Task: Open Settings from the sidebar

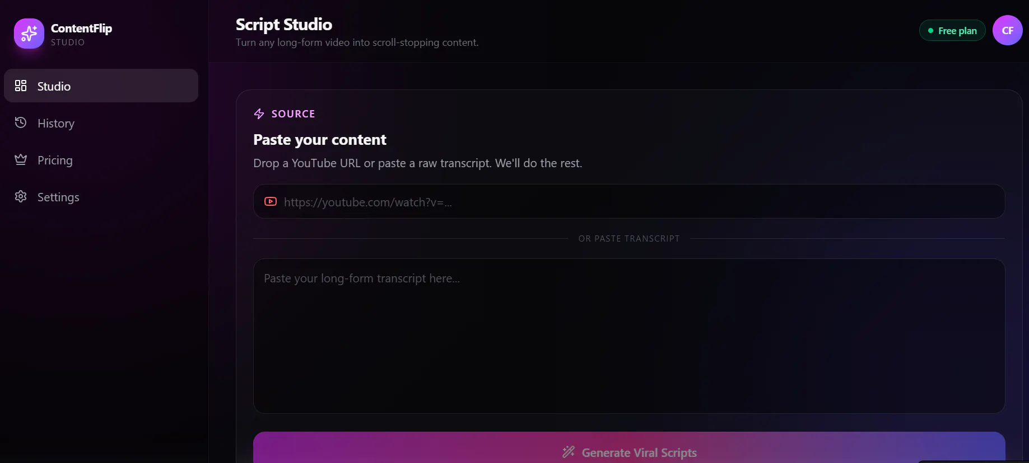Action: (101, 197)
